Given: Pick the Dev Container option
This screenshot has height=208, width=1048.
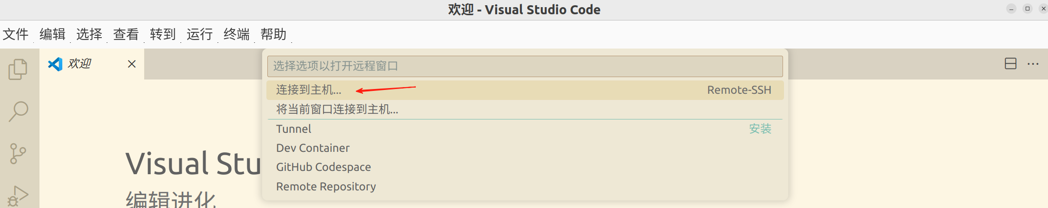Looking at the screenshot, I should (x=313, y=148).
